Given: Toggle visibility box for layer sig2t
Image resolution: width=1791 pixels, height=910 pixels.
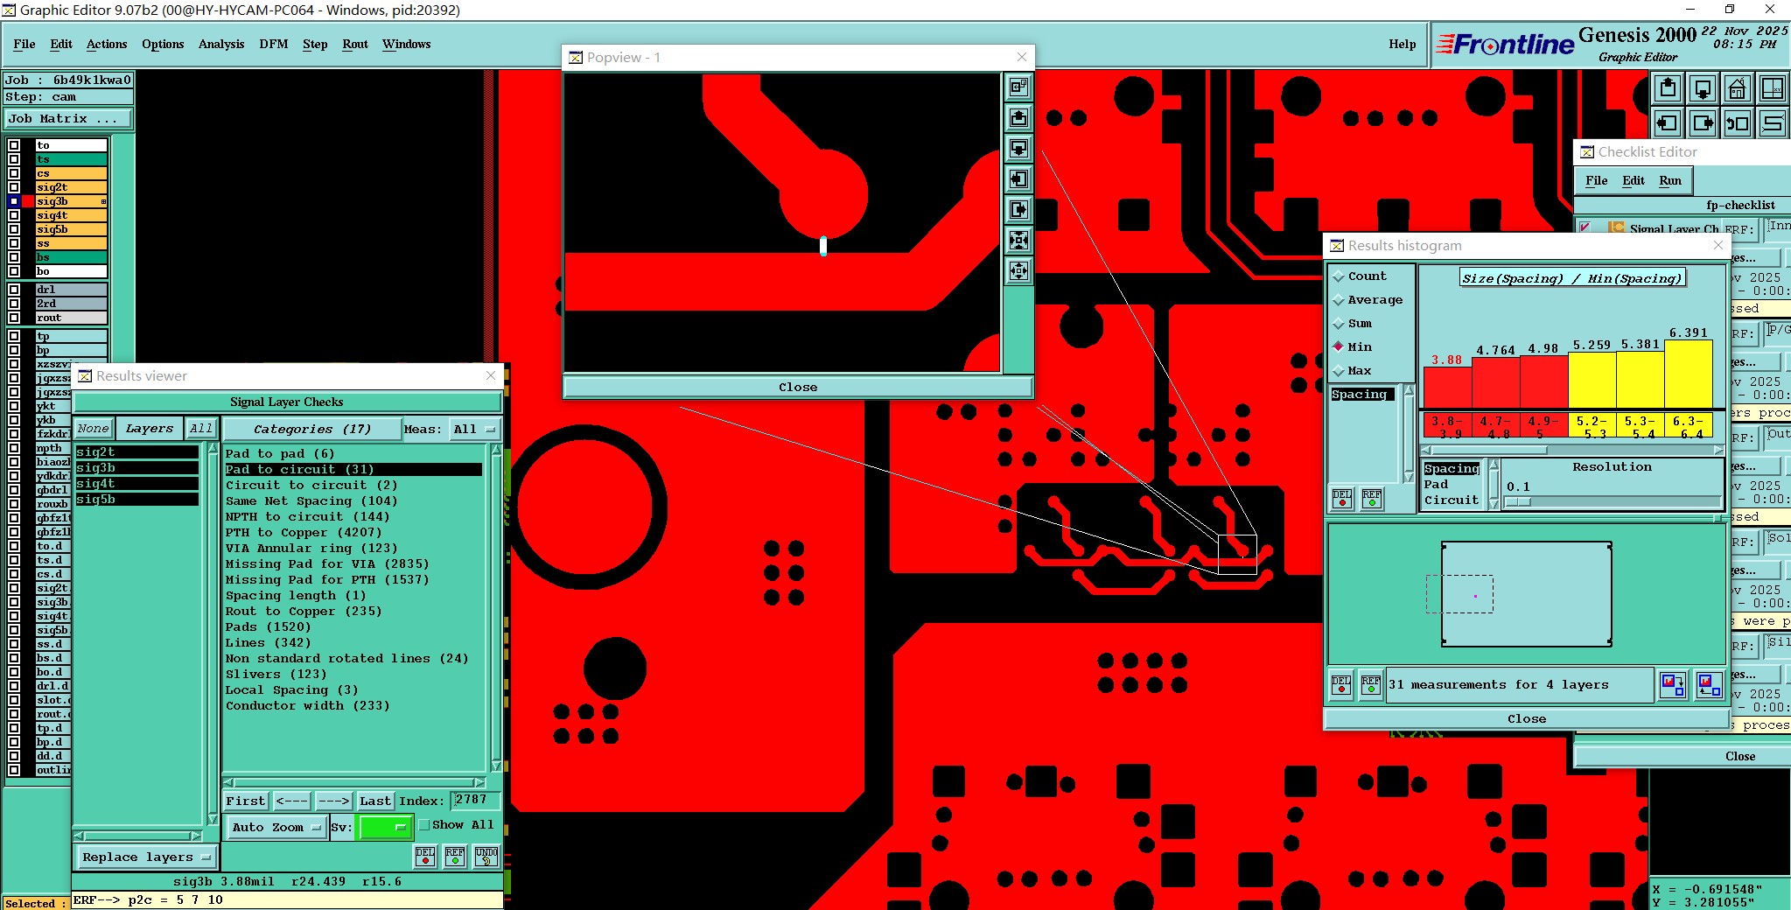Looking at the screenshot, I should pos(14,187).
